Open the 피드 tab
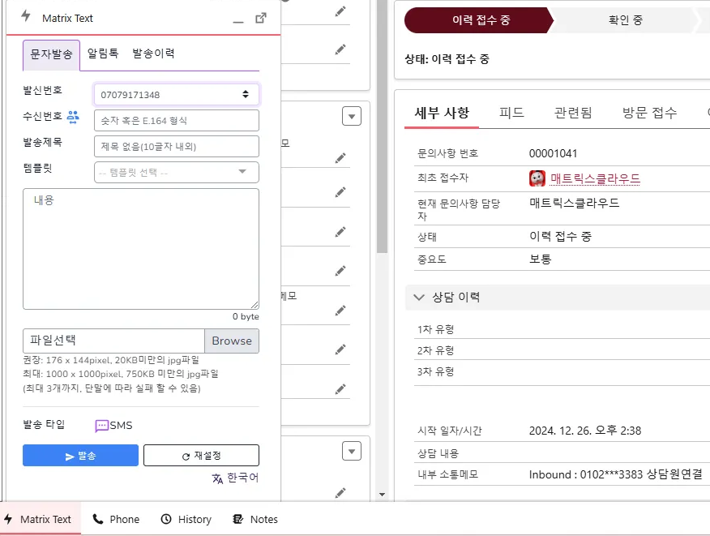Viewport: 710px width, 536px height. (x=511, y=113)
